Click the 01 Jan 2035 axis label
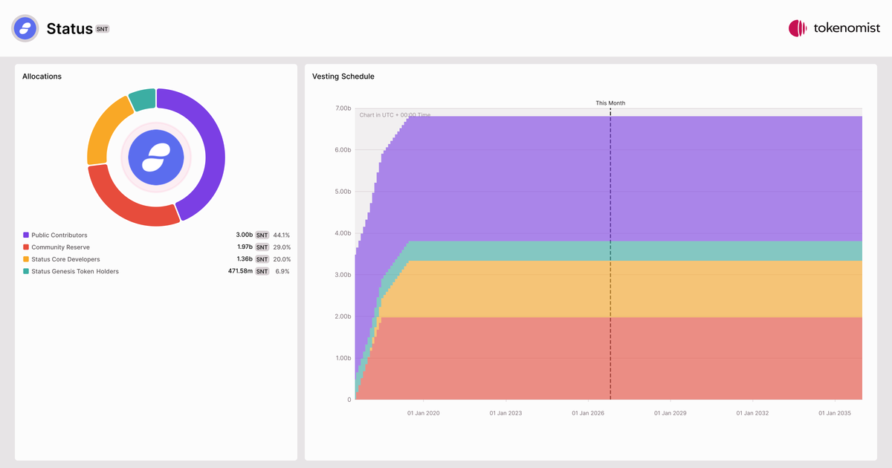Viewport: 892px width, 468px height. pos(836,413)
